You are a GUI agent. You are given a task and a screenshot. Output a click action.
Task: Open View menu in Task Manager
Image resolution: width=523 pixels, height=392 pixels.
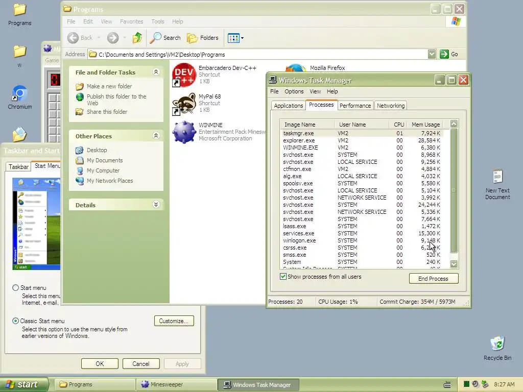pos(315,91)
